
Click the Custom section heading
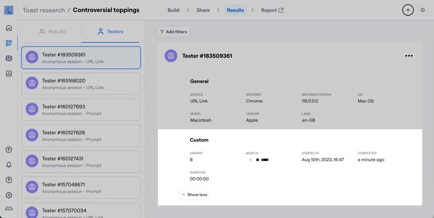click(199, 140)
